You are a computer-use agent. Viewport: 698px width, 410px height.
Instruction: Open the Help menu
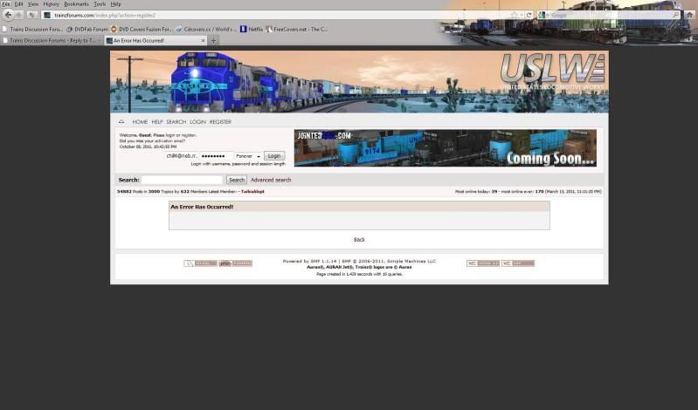coord(115,4)
